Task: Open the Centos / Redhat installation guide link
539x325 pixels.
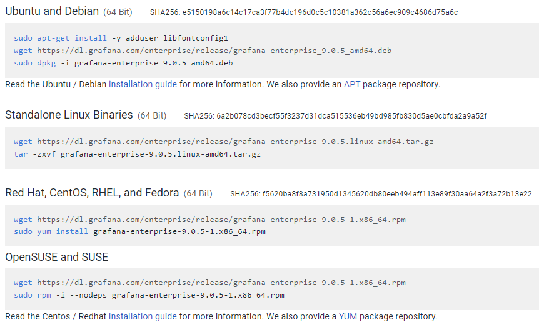Action: (x=143, y=316)
